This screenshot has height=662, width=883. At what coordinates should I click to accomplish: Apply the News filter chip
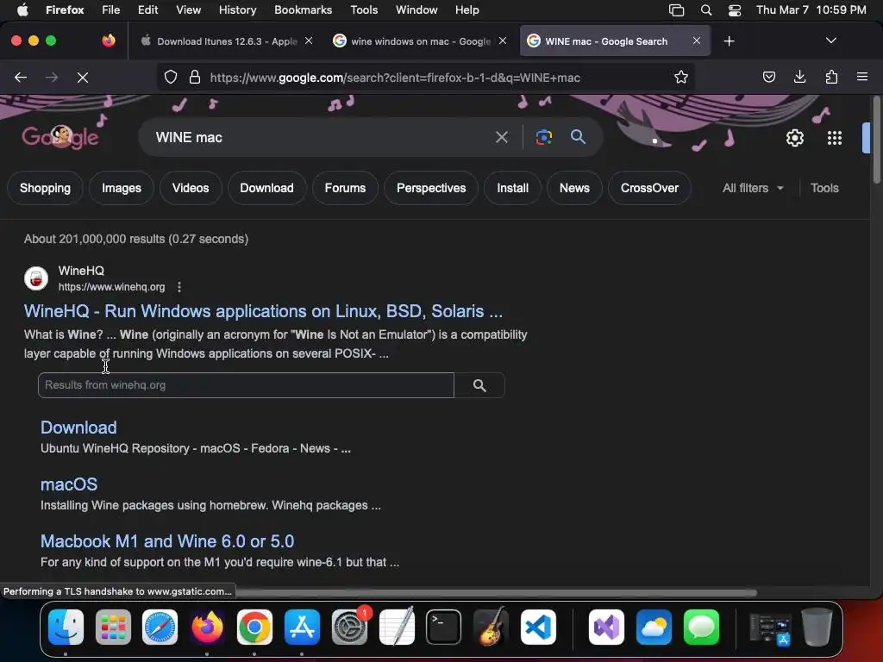(x=574, y=188)
